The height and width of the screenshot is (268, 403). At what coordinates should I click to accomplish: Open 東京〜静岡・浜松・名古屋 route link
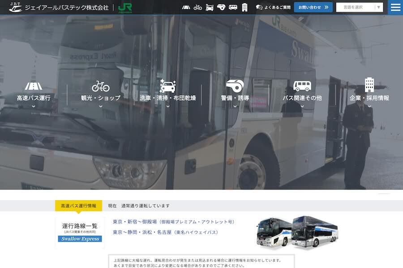tap(166, 232)
